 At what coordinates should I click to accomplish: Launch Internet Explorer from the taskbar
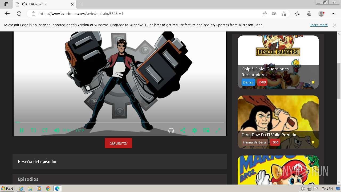pyautogui.click(x=21, y=189)
